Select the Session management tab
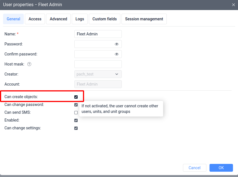 pyautogui.click(x=144, y=19)
